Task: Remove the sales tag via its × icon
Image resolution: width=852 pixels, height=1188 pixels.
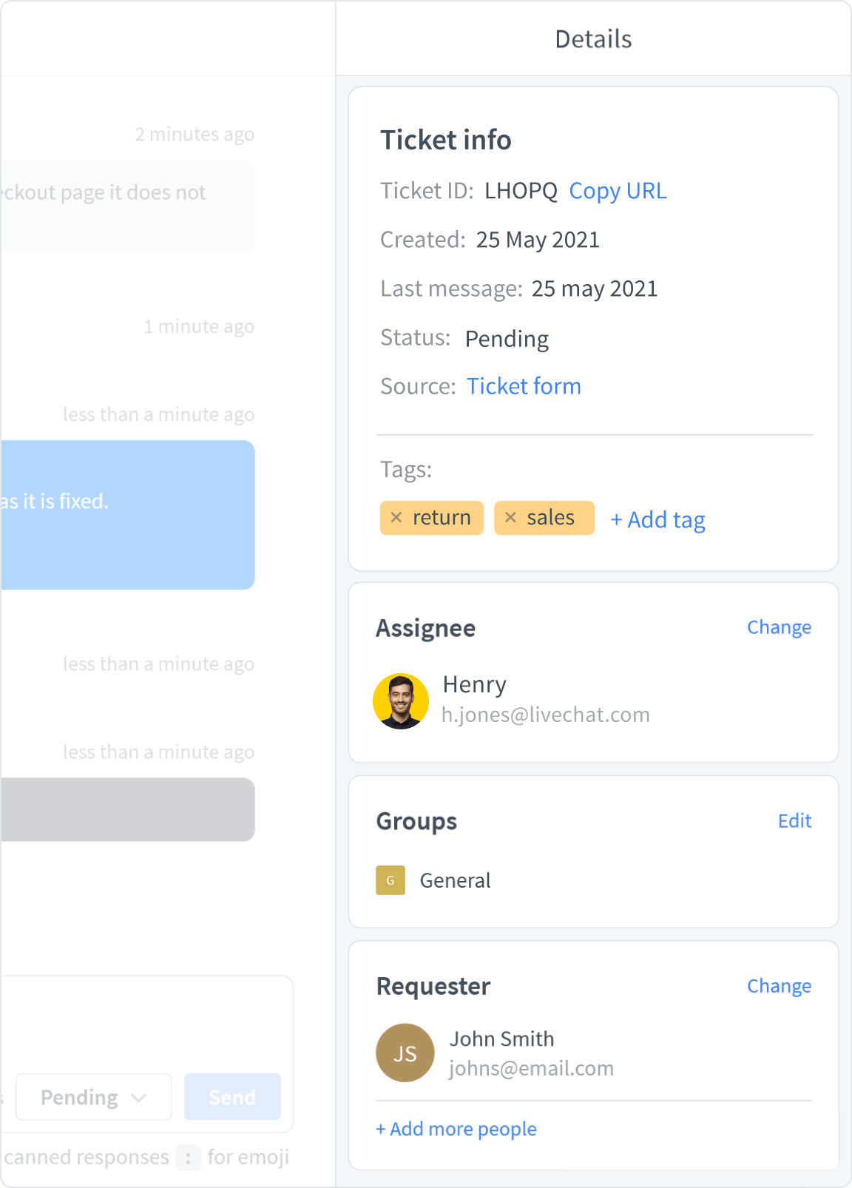Action: (x=509, y=518)
